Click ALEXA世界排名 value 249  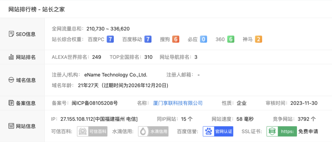(97, 57)
